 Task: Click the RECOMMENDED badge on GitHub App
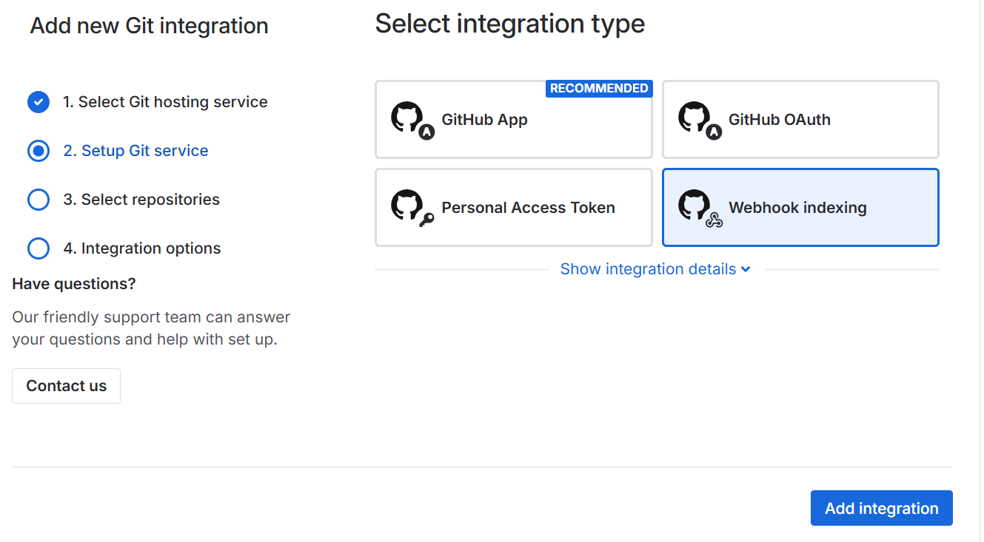[x=599, y=89]
